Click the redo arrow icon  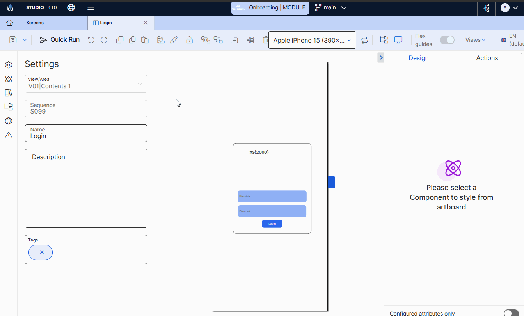tap(104, 40)
